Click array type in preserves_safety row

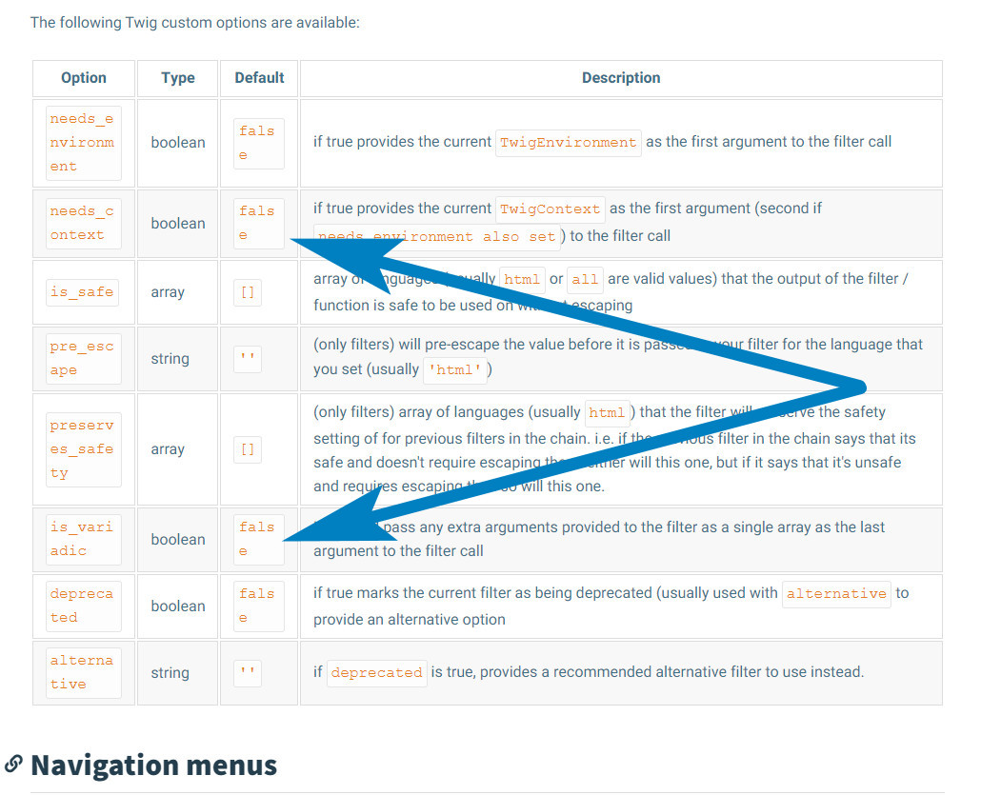[168, 449]
